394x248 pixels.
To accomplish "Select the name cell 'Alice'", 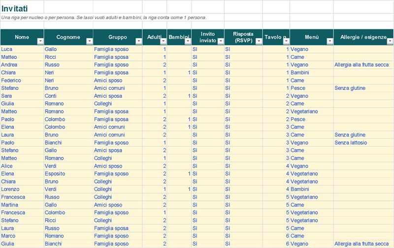I will pyautogui.click(x=22, y=166).
